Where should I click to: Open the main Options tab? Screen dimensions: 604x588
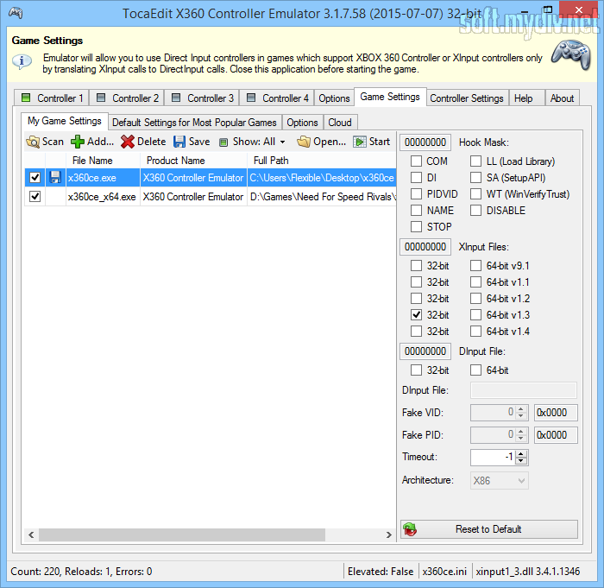(x=334, y=98)
